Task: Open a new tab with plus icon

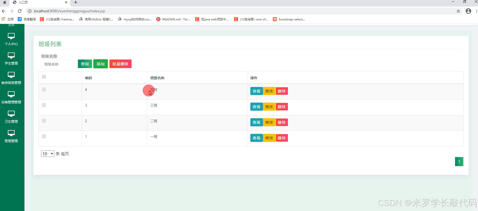Action: 75,2
